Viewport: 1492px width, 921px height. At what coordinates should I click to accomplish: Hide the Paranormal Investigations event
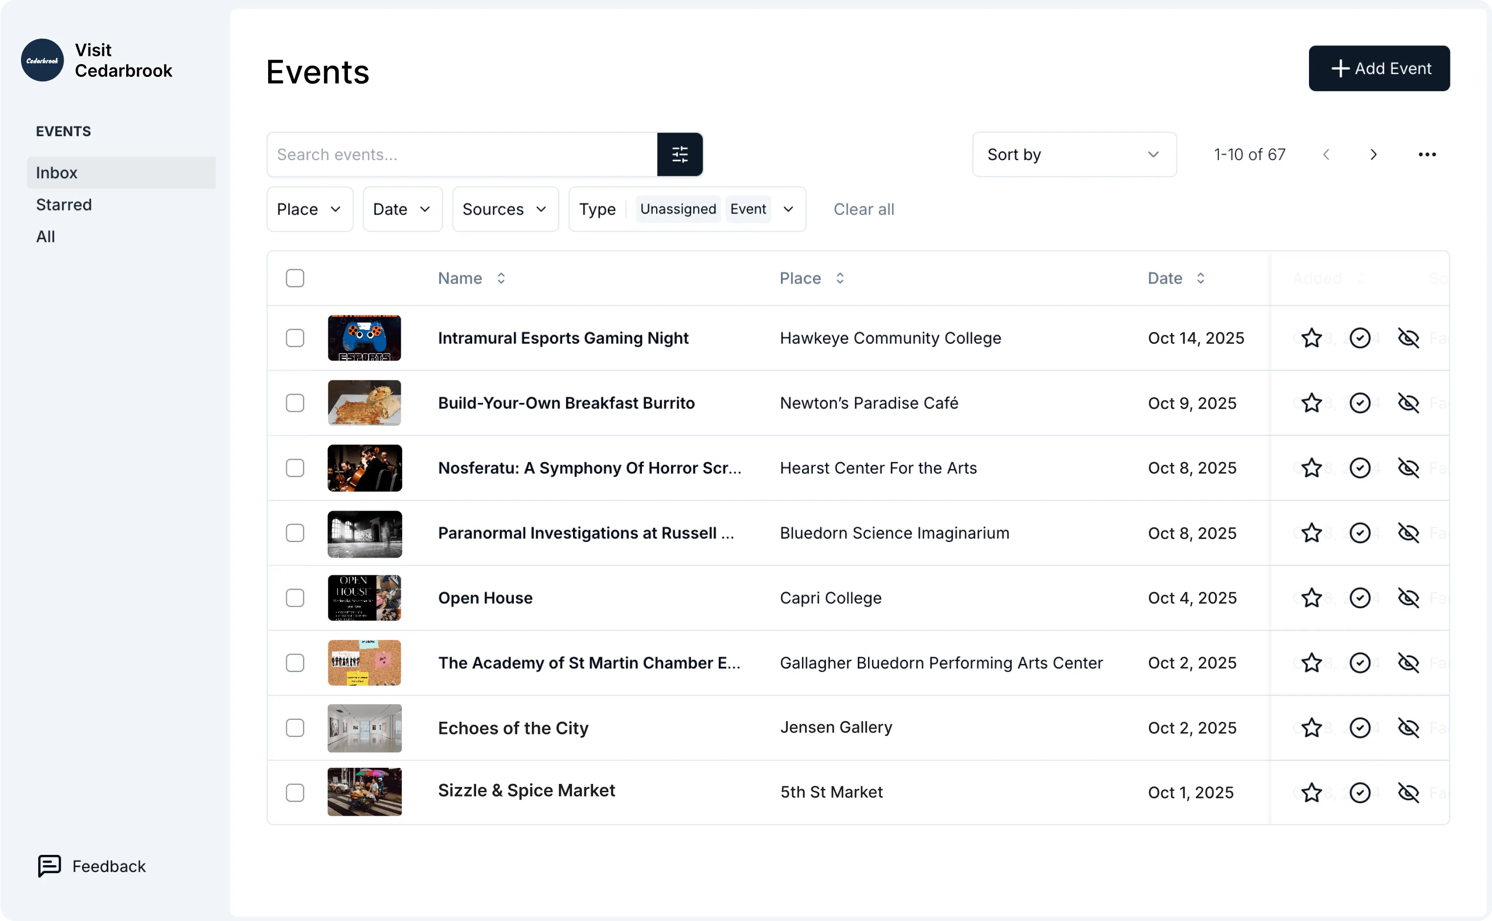(x=1408, y=533)
